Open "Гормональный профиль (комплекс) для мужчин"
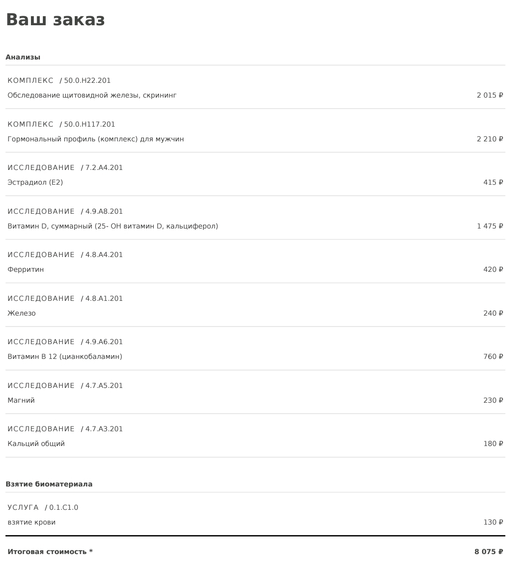This screenshot has height=565, width=514. coord(96,139)
